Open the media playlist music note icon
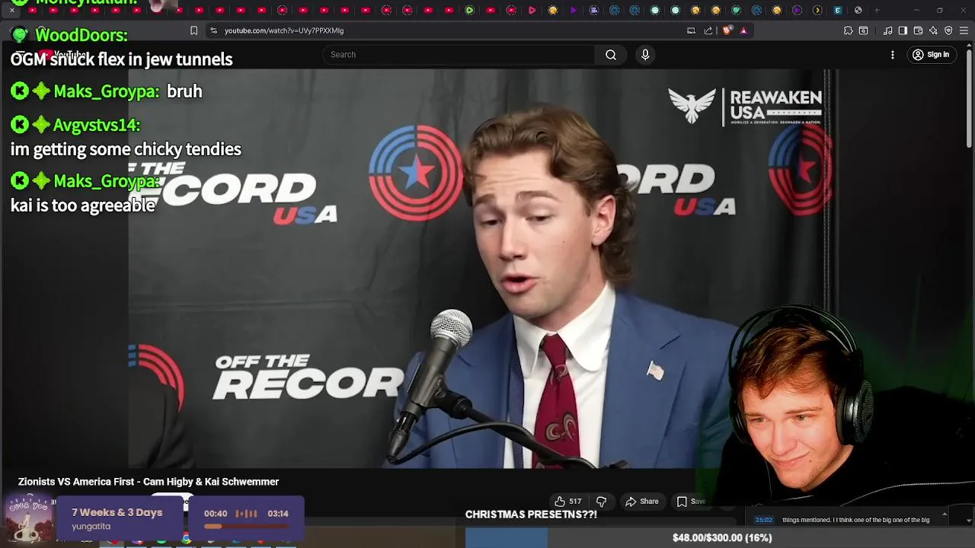Image resolution: width=975 pixels, height=548 pixels. pos(888,30)
